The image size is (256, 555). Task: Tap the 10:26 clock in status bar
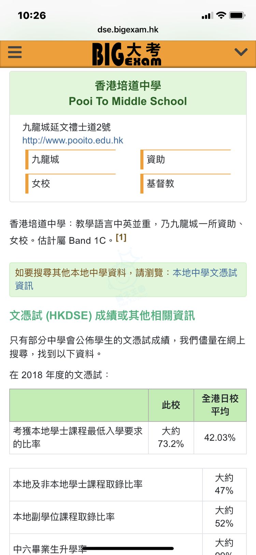pyautogui.click(x=32, y=15)
